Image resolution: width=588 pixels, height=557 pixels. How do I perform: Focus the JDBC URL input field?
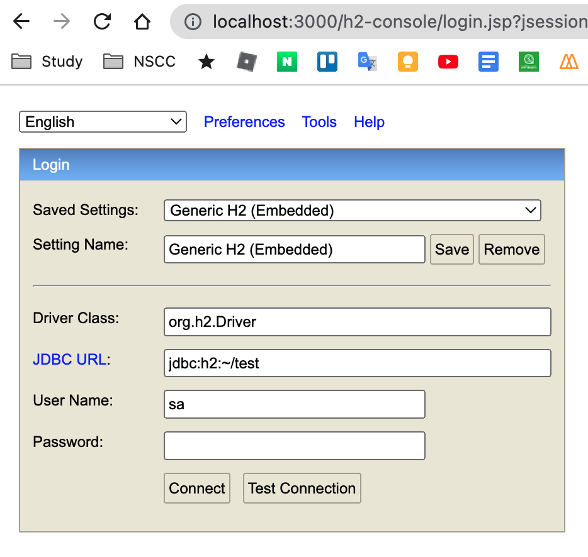(x=358, y=363)
